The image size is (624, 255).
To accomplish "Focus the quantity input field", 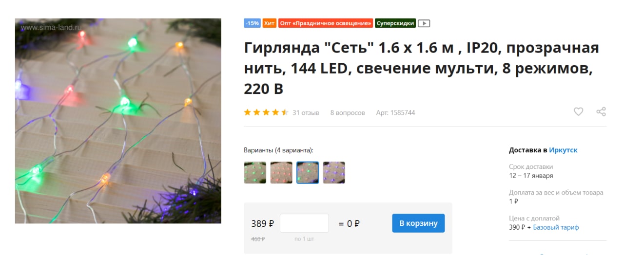I will coord(304,223).
